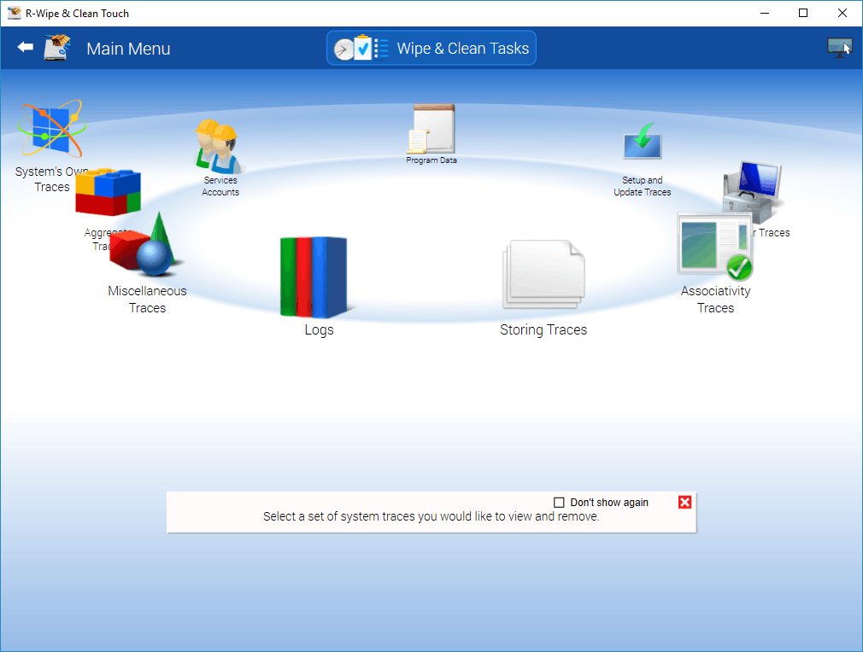
Task: Click the Services Accounts label
Action: point(220,186)
